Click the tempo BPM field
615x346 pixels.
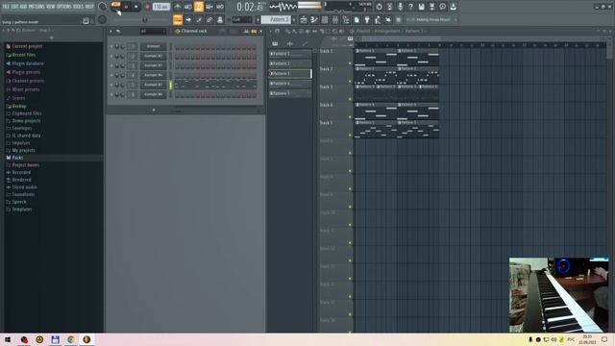click(x=161, y=7)
